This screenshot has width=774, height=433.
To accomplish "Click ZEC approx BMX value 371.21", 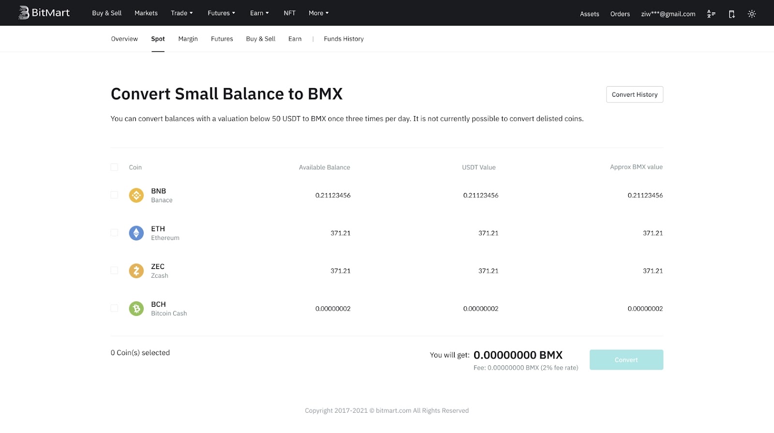I will coord(653,271).
